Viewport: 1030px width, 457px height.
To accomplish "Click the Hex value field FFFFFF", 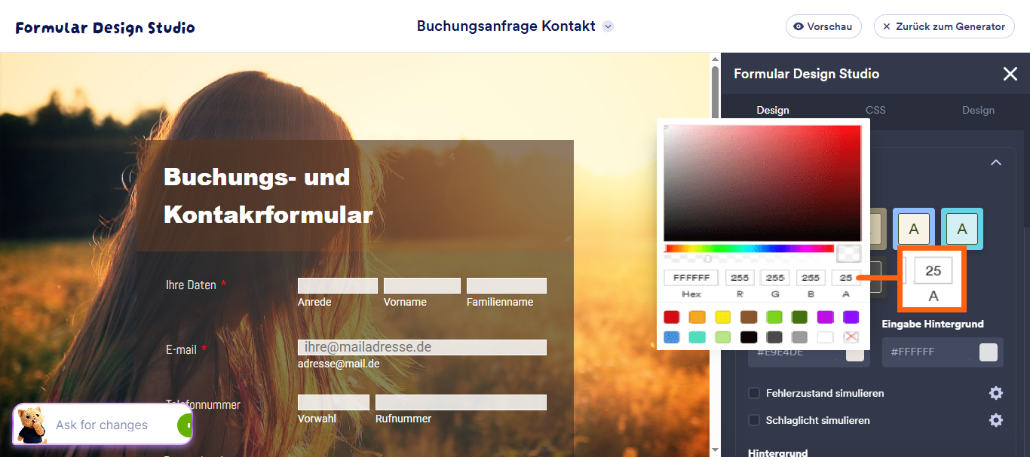I will click(691, 278).
